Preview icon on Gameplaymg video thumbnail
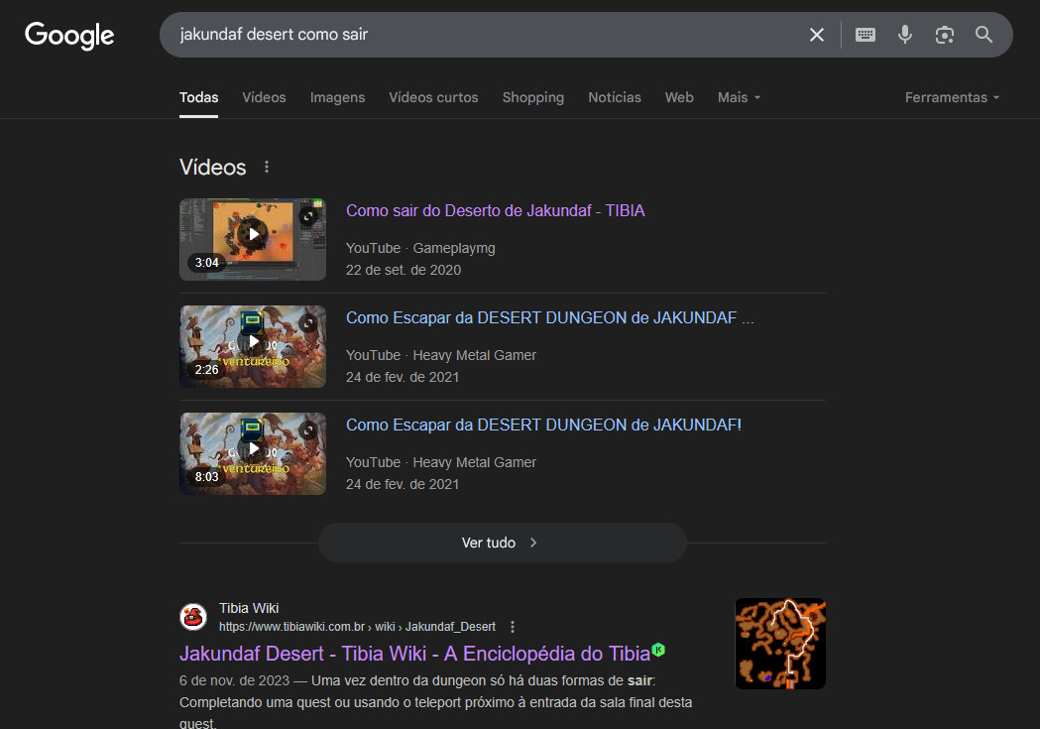This screenshot has width=1040, height=729. coord(307,216)
